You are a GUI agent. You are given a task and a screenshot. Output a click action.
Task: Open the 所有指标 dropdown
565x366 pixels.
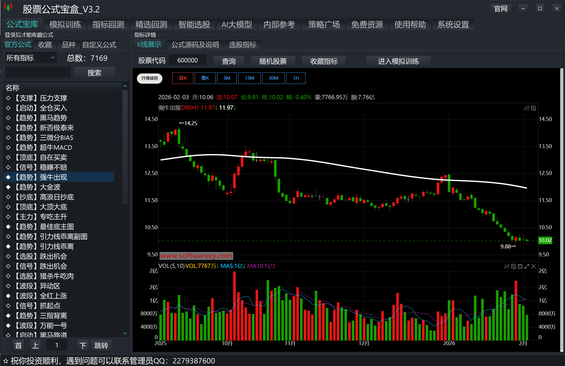pyautogui.click(x=30, y=58)
